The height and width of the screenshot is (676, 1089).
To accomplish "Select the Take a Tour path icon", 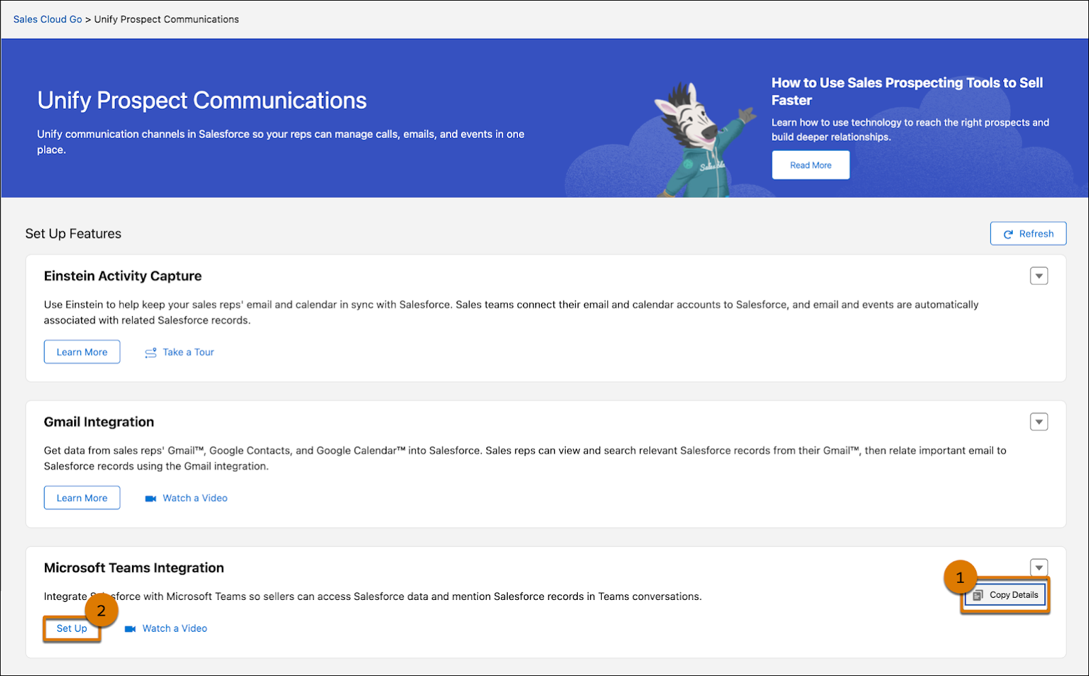I will [150, 352].
